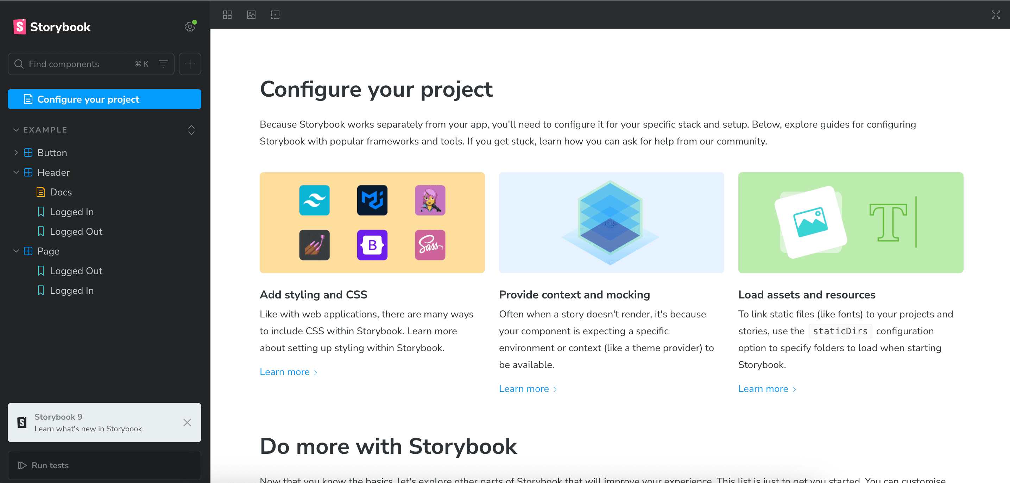Click the Bootstrap icon
Image resolution: width=1010 pixels, height=483 pixels.
[x=372, y=245]
